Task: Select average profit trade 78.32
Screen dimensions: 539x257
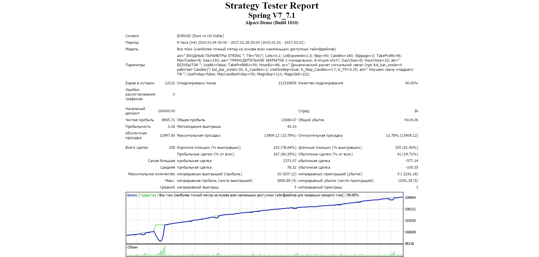Action: click(292, 167)
